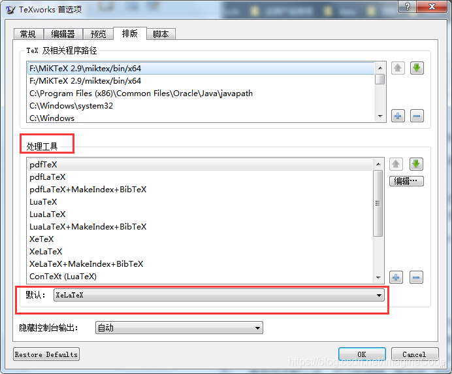
Task: Click Restore Defaults button
Action: pos(46,354)
